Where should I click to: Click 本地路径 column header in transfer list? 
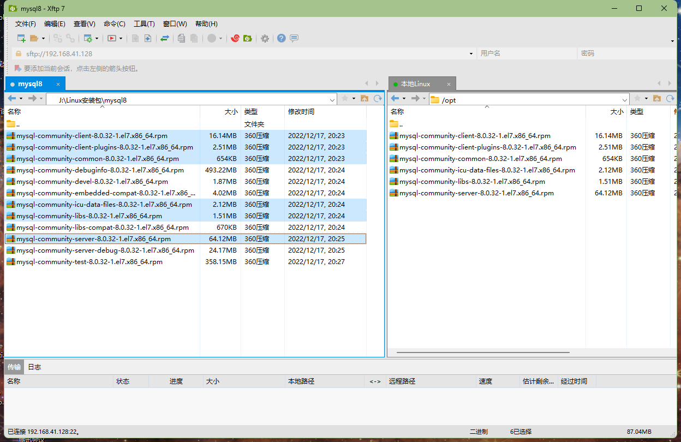click(x=324, y=381)
